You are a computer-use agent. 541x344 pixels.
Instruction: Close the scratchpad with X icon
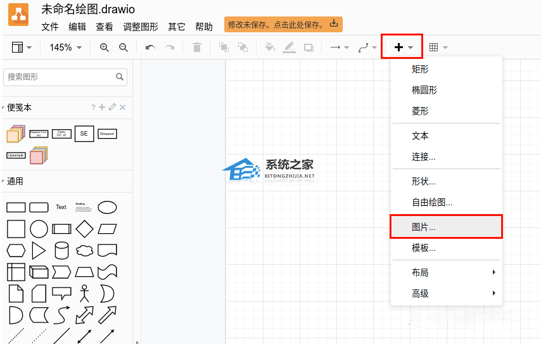pyautogui.click(x=122, y=108)
